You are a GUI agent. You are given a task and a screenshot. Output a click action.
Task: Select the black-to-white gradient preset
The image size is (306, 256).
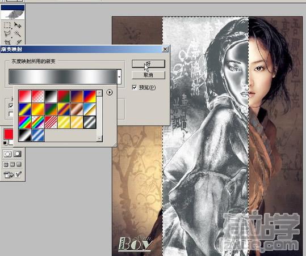click(x=51, y=96)
